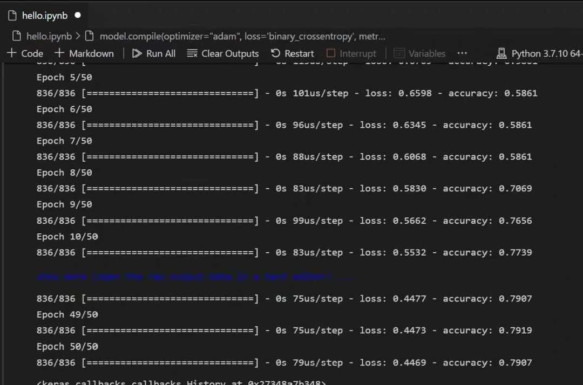Click the '99us/step' timing text
Screen dimensions: 583x385
pos(317,221)
